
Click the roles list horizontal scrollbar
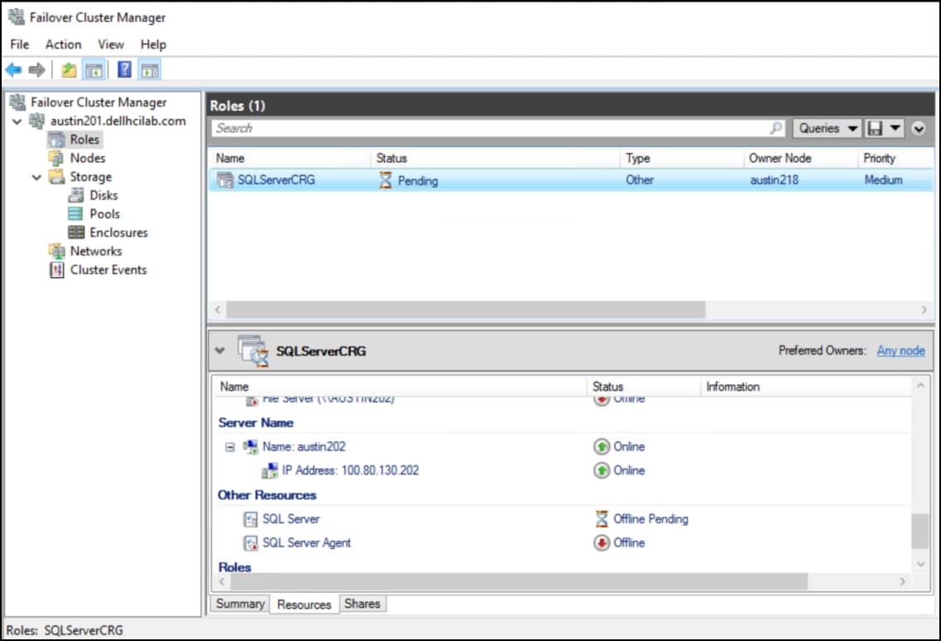[465, 310]
